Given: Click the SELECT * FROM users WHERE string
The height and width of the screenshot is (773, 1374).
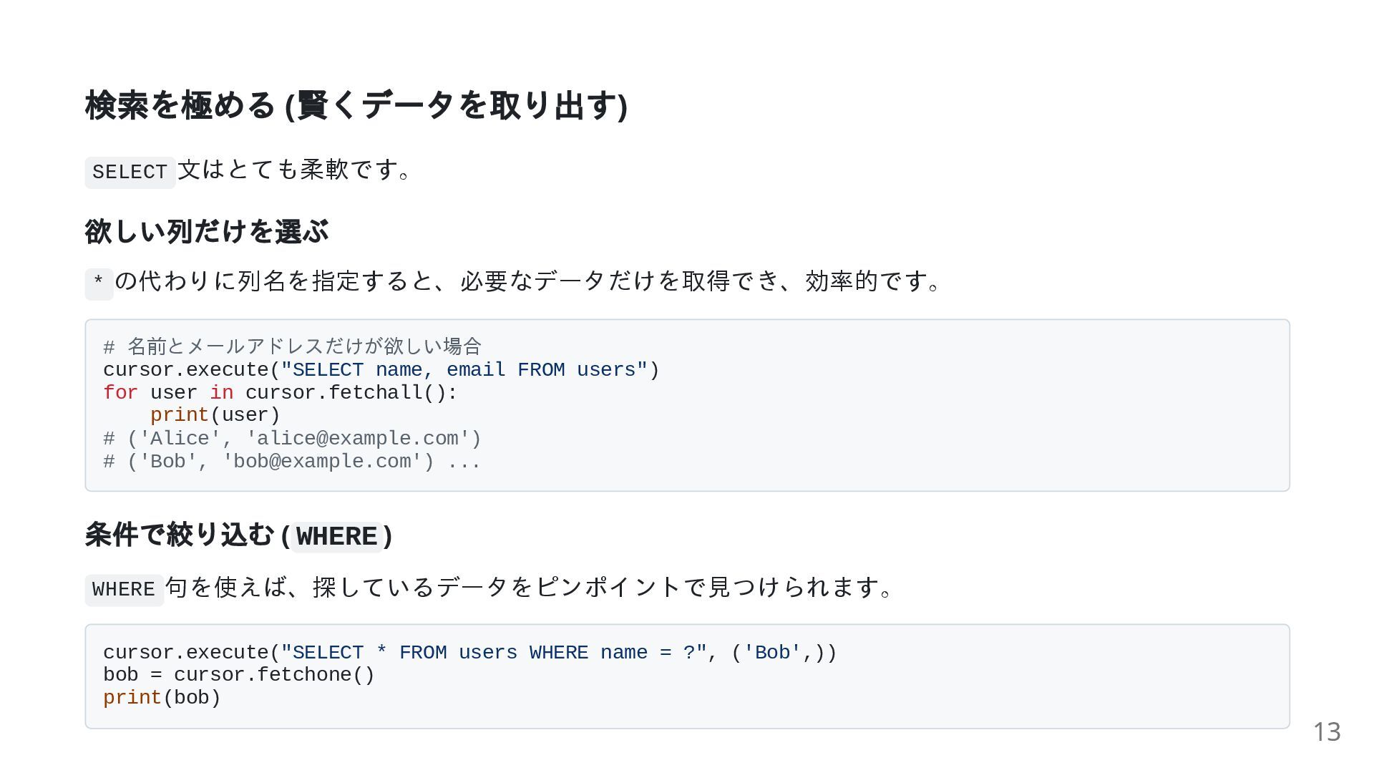Looking at the screenshot, I should pyautogui.click(x=494, y=653).
